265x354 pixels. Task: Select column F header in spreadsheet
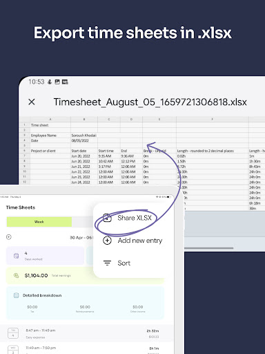(x=212, y=119)
